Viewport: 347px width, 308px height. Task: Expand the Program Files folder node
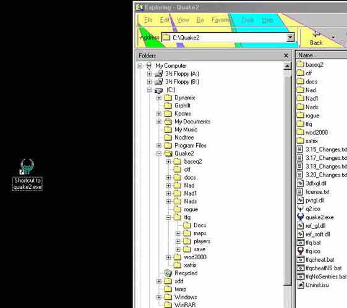(159, 146)
